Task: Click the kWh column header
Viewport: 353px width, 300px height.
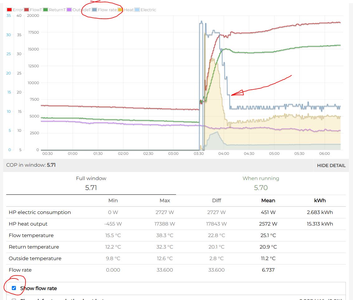Action: pyautogui.click(x=320, y=201)
